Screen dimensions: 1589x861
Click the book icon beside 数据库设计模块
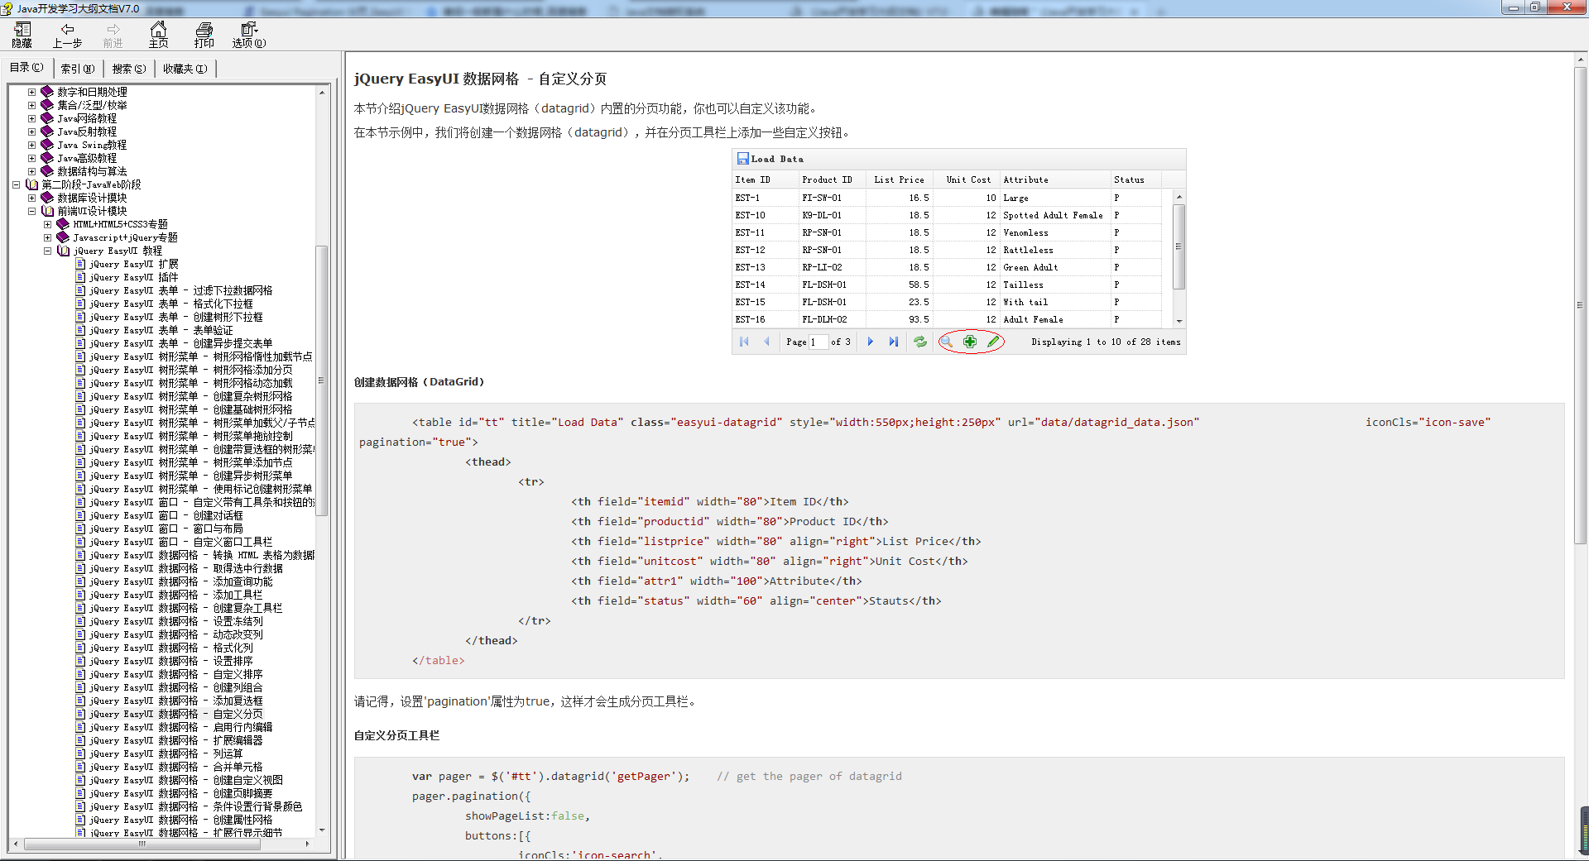47,198
